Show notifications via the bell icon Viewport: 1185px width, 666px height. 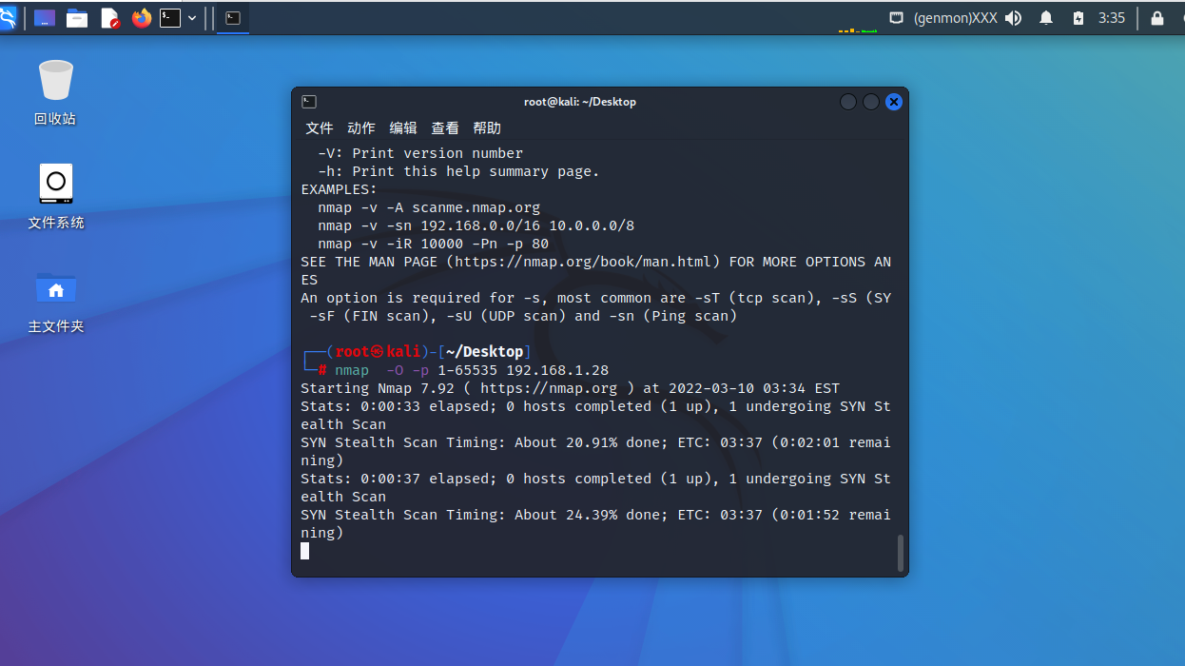(1046, 18)
